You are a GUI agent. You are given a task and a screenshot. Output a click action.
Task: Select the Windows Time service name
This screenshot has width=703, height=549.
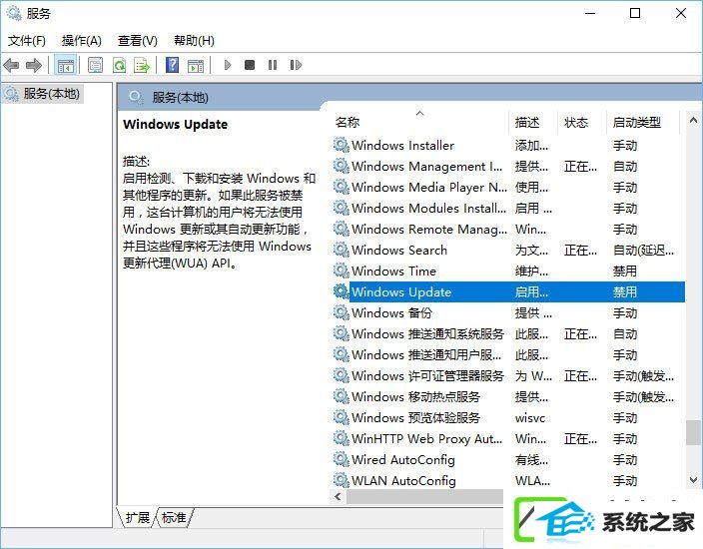coord(393,272)
